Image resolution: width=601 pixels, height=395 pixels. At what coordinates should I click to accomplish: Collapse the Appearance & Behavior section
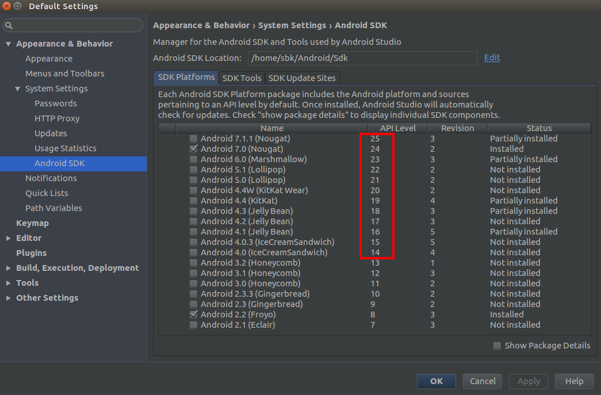[8, 44]
